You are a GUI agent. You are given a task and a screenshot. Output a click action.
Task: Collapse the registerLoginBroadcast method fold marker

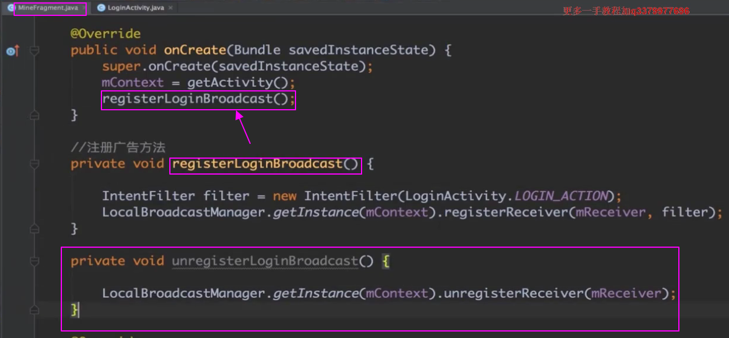click(35, 164)
